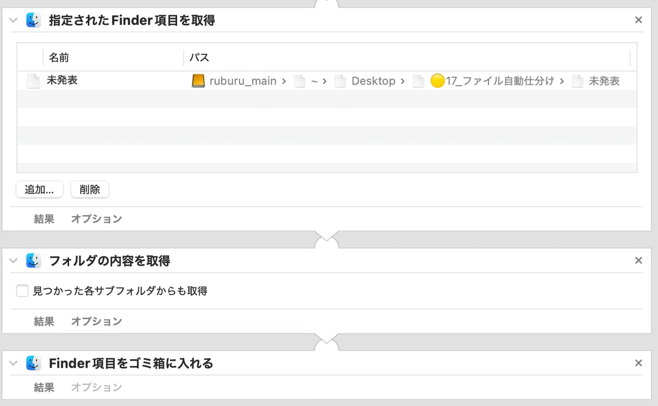Click the Desktop folder icon in path
This screenshot has width=658, height=406.
click(341, 81)
